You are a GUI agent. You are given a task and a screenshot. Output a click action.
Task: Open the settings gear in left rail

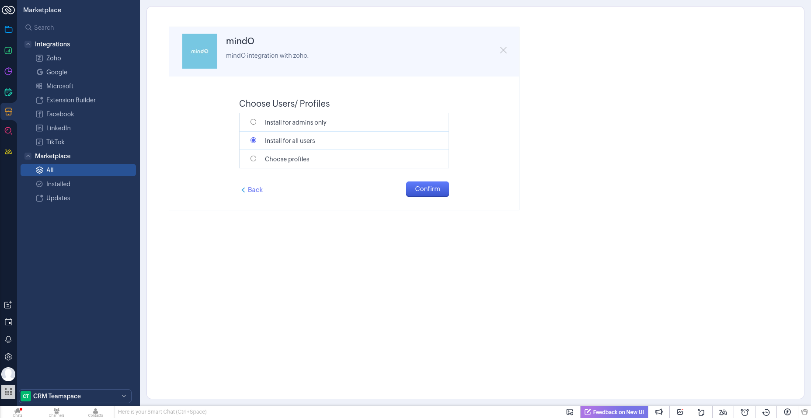pos(8,357)
